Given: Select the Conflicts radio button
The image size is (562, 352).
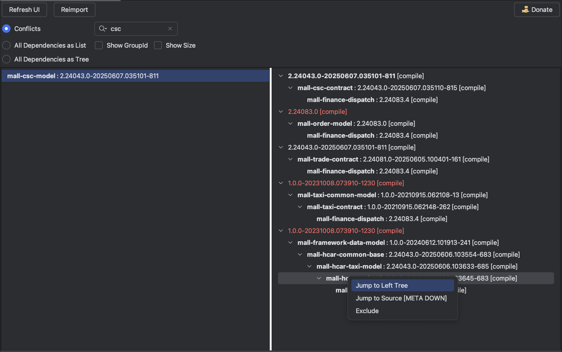Looking at the screenshot, I should 6,29.
